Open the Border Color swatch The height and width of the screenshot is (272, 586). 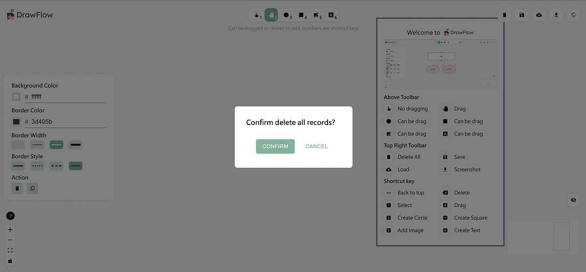point(16,122)
